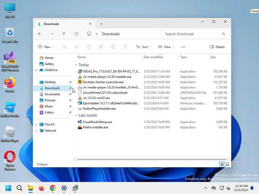This screenshot has width=259, height=194.
Task: Click the Cut scissors icon
Action: click(x=64, y=47)
